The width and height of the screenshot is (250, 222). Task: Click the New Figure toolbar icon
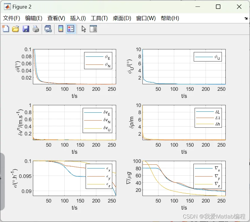pos(6,29)
